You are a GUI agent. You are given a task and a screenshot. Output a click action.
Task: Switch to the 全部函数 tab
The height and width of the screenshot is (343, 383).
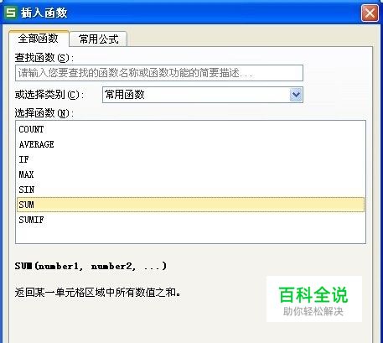[x=39, y=39]
